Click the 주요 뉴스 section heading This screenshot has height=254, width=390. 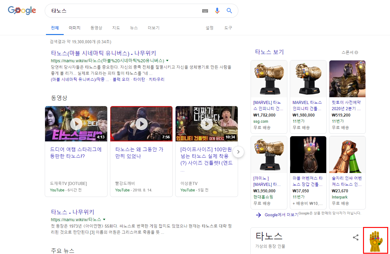[x=63, y=250]
